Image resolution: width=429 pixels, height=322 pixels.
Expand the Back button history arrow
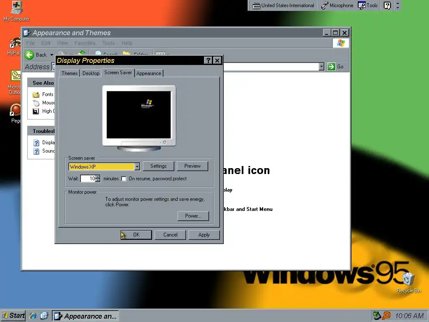52,55
